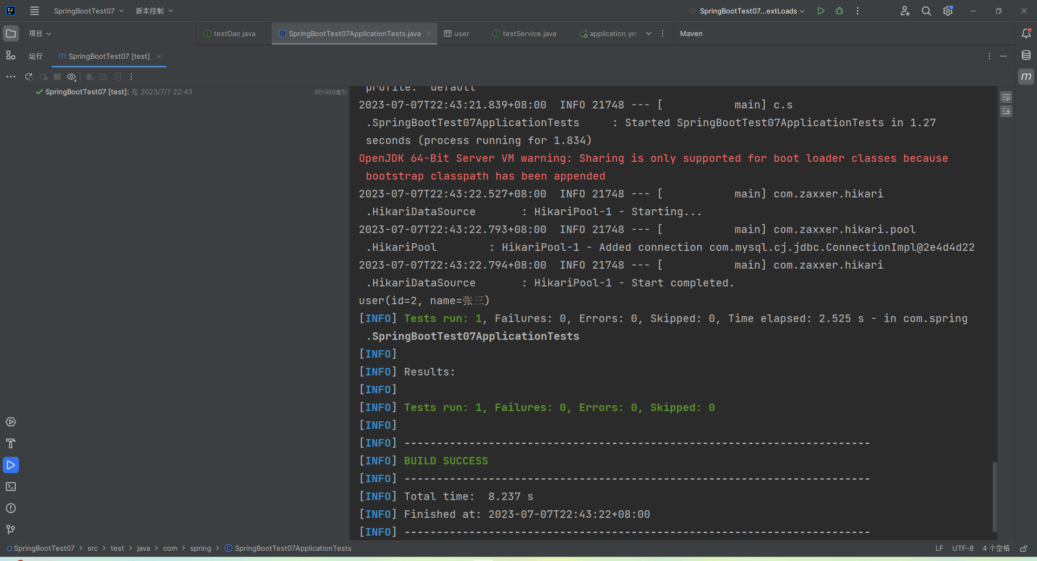This screenshot has width=1037, height=561.
Task: Click the rerun failed tests icon
Action: coord(44,77)
